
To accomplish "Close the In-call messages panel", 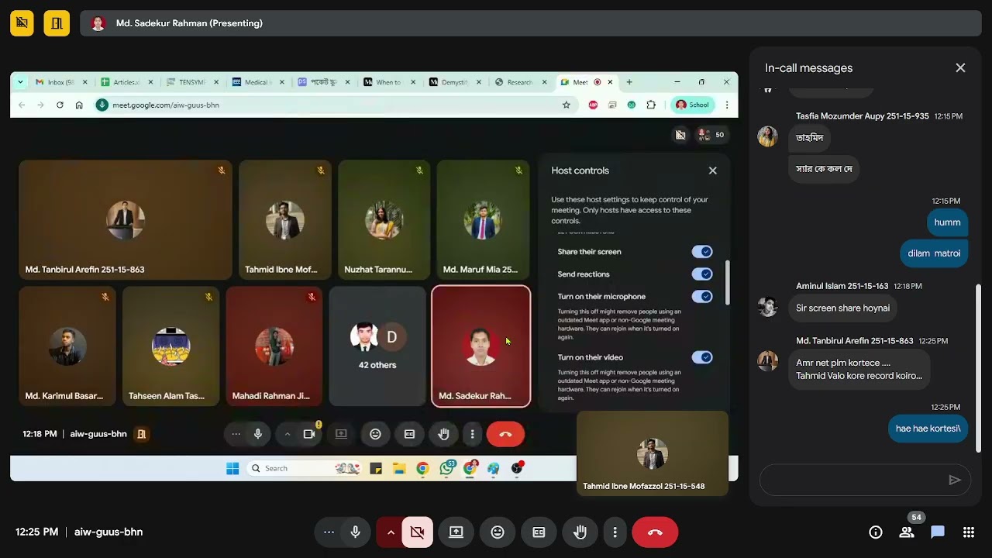I will coord(960,68).
